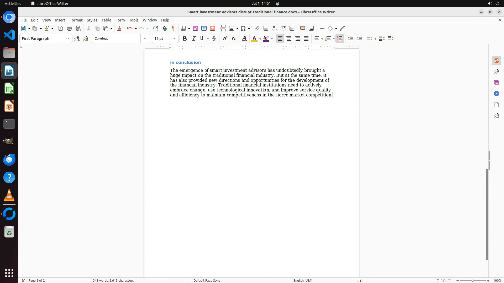Toggle Italic formatting
Image resolution: width=504 pixels, height=283 pixels.
pos(193,39)
